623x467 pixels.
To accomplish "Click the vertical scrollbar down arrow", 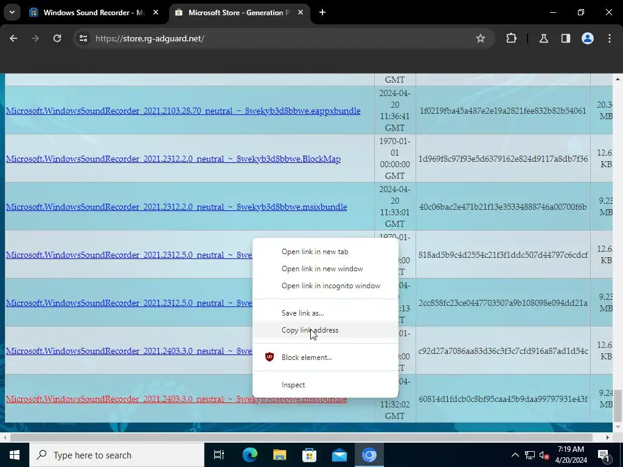I will point(618,427).
